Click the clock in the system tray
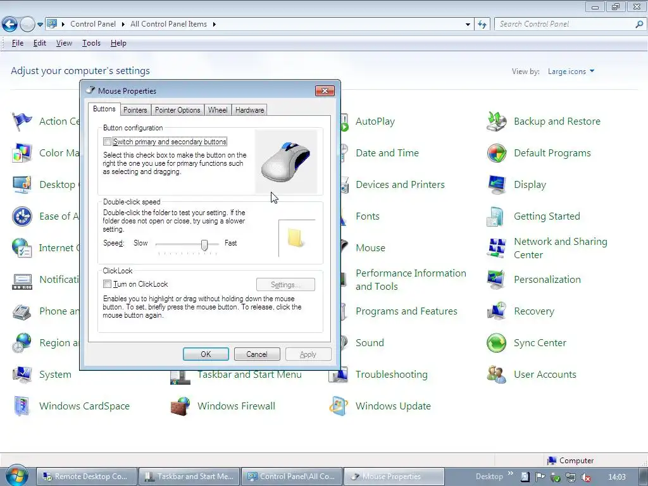648x486 pixels. [617, 477]
